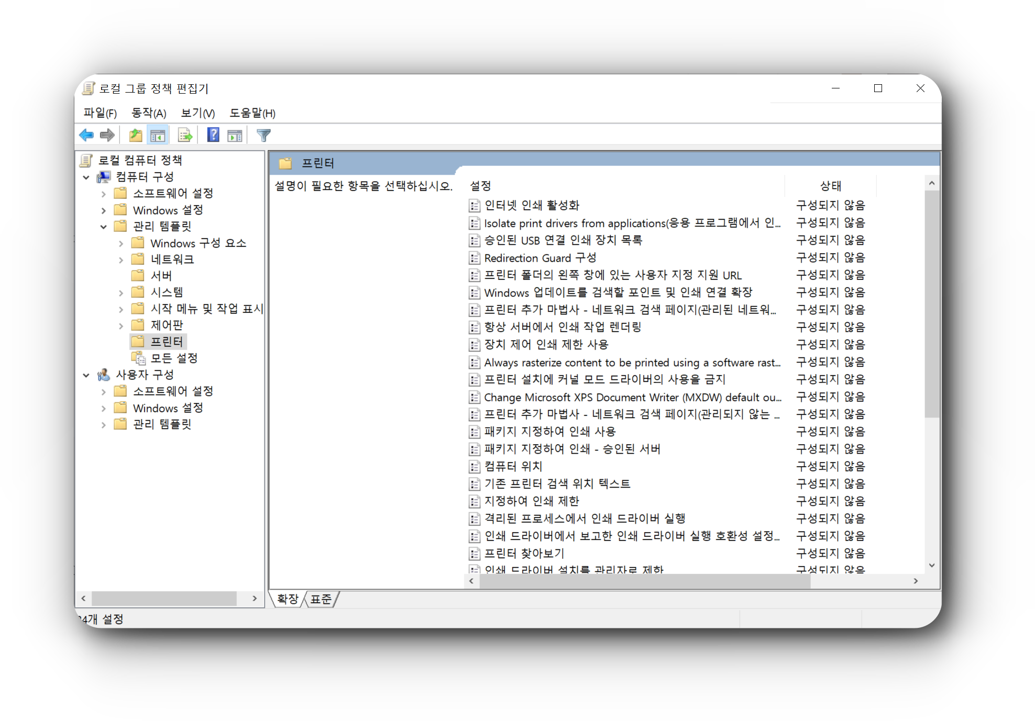Screen dimensions: 1035x721
Task: Switch to the 확장 tab
Action: tap(287, 599)
